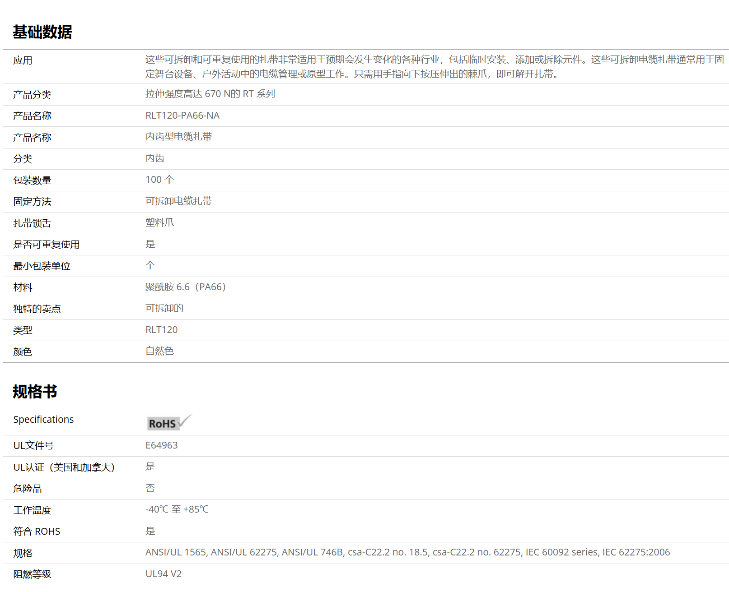Select the product name RLT120-PA66-NA
The image size is (729, 592).
[x=182, y=116]
